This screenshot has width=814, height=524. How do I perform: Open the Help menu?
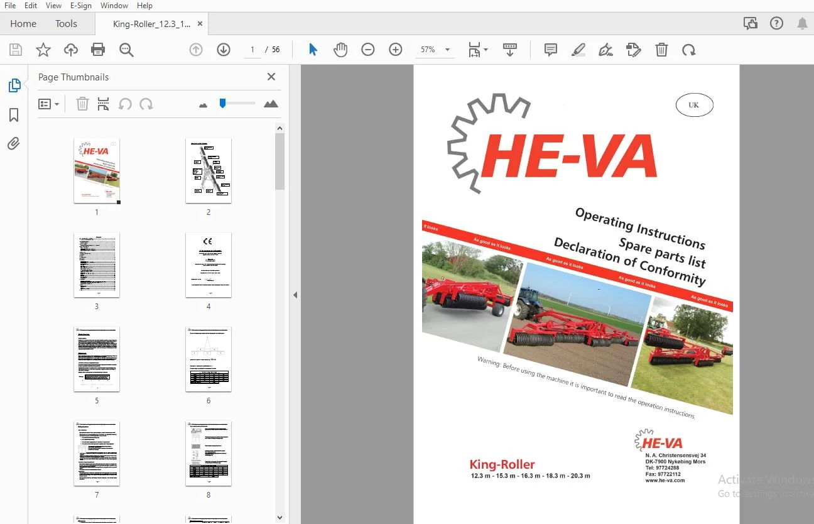point(144,6)
